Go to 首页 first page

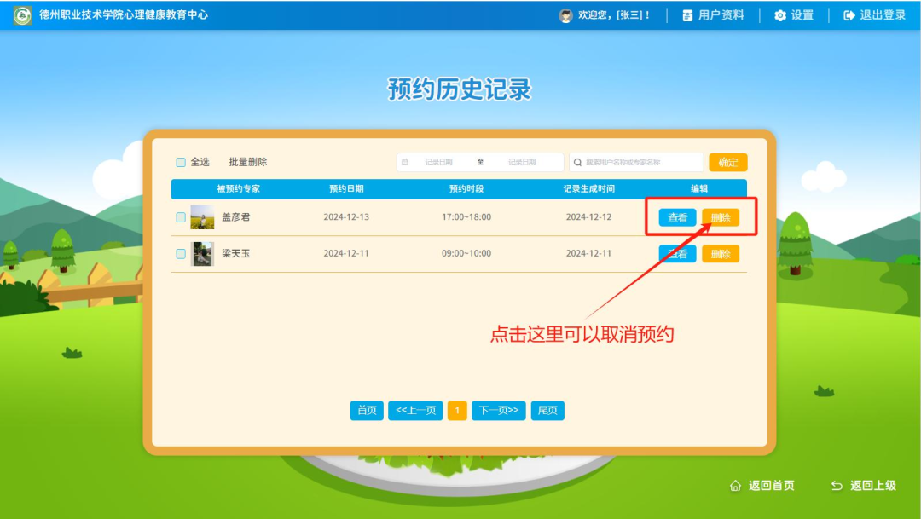(x=367, y=411)
